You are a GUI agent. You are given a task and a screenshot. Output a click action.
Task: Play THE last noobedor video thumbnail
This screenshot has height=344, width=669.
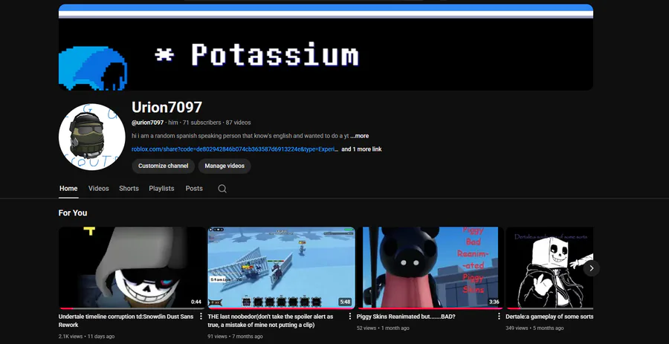(x=281, y=267)
